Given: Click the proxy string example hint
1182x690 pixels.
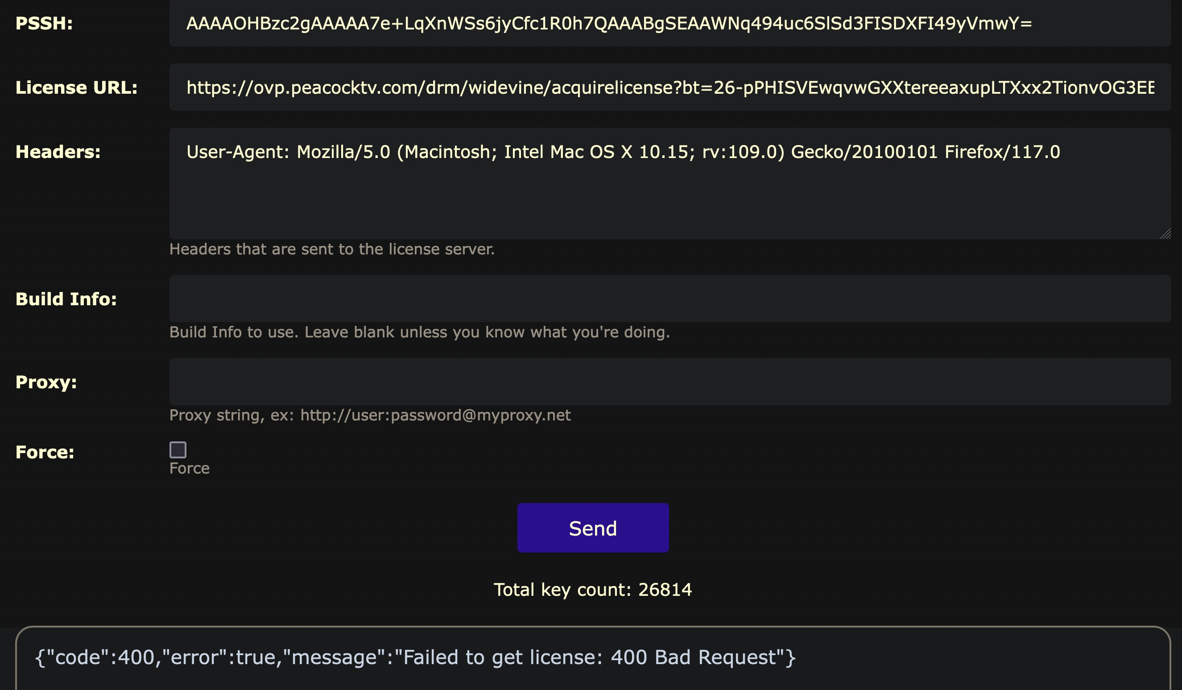Looking at the screenshot, I should pos(370,416).
